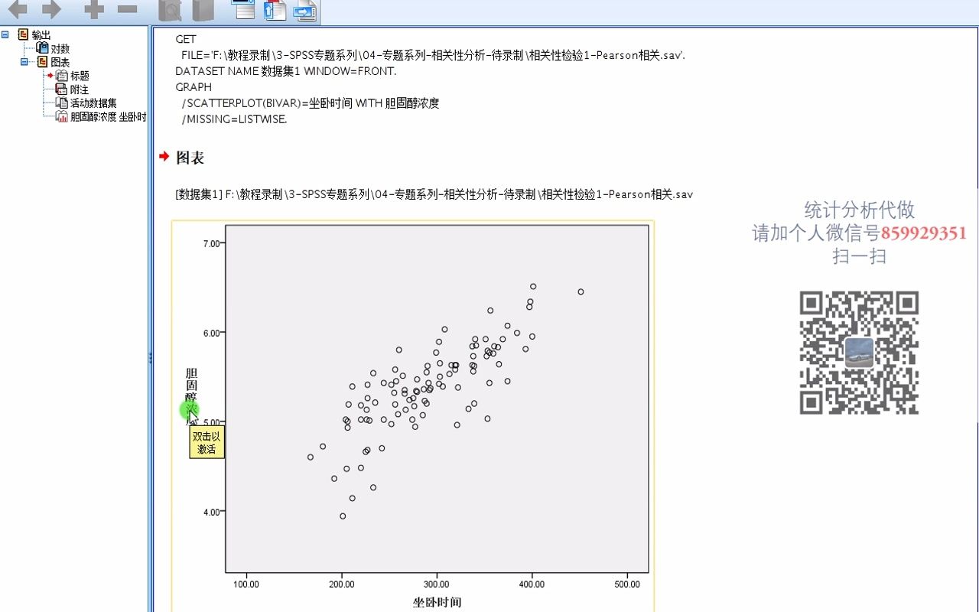Select the 输出 root node in outline
The width and height of the screenshot is (979, 612).
click(x=38, y=34)
